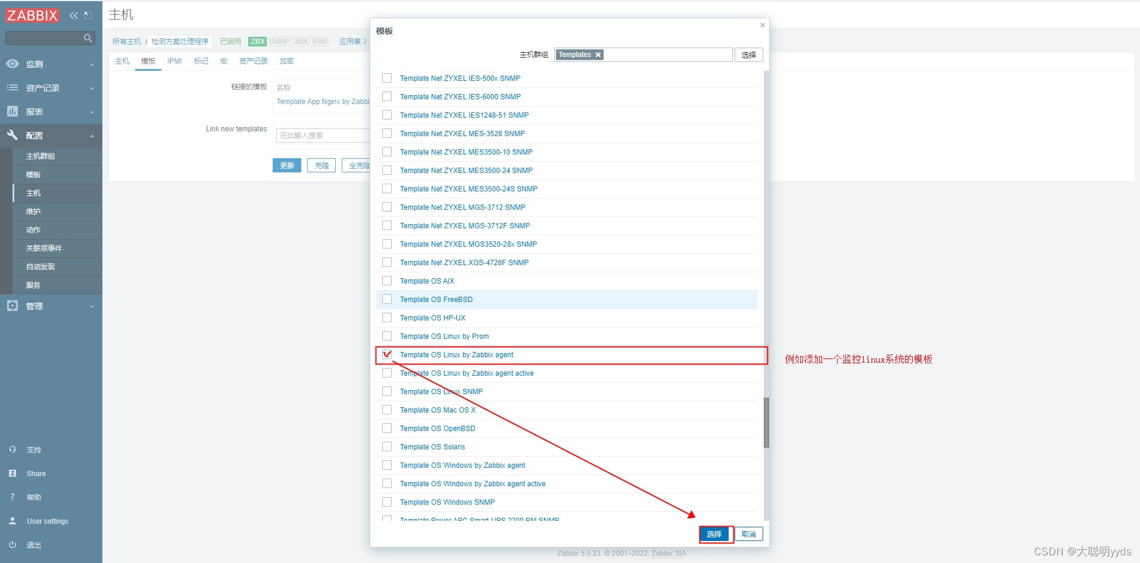Viewport: 1140px width, 563px height.
Task: Collapse the 配置 menu chevron
Action: [x=92, y=136]
